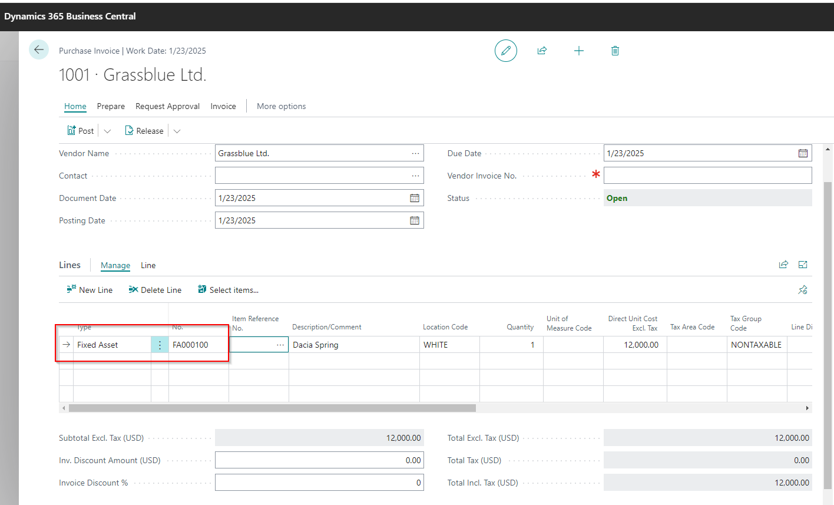834x505 pixels.
Task: Open the Prepare tab
Action: tap(111, 106)
